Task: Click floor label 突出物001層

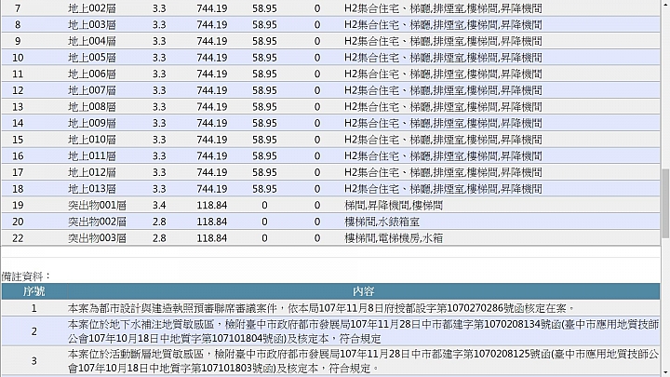Action: pos(97,205)
